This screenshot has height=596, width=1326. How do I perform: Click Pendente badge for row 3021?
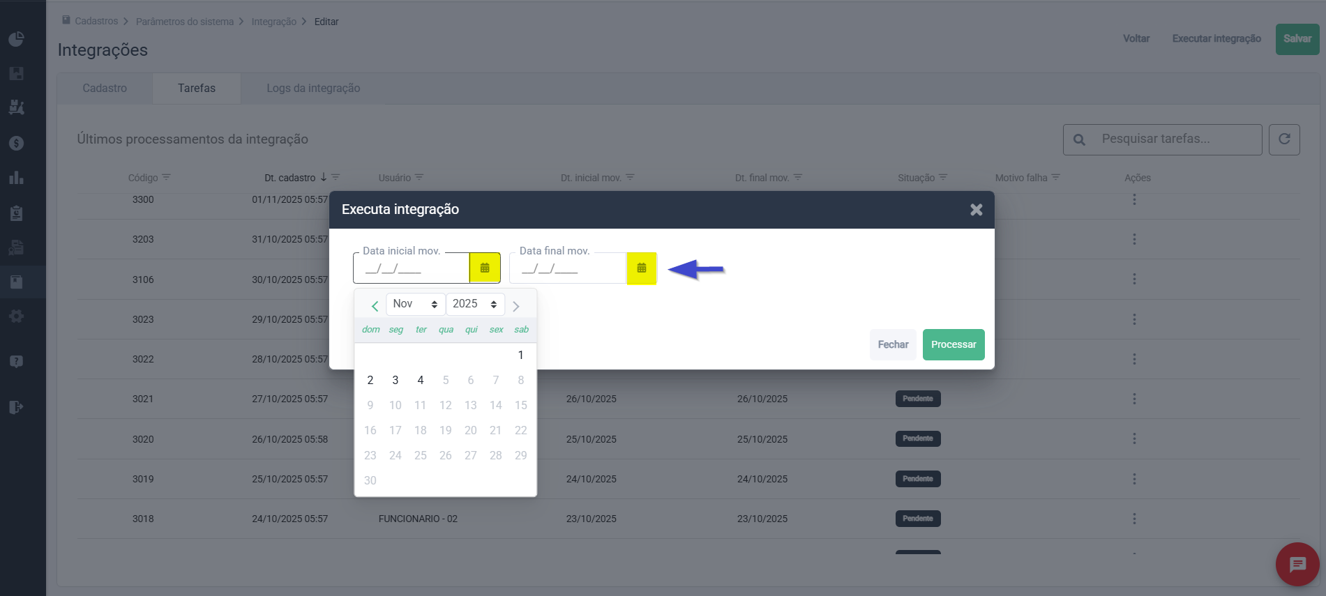[918, 399]
